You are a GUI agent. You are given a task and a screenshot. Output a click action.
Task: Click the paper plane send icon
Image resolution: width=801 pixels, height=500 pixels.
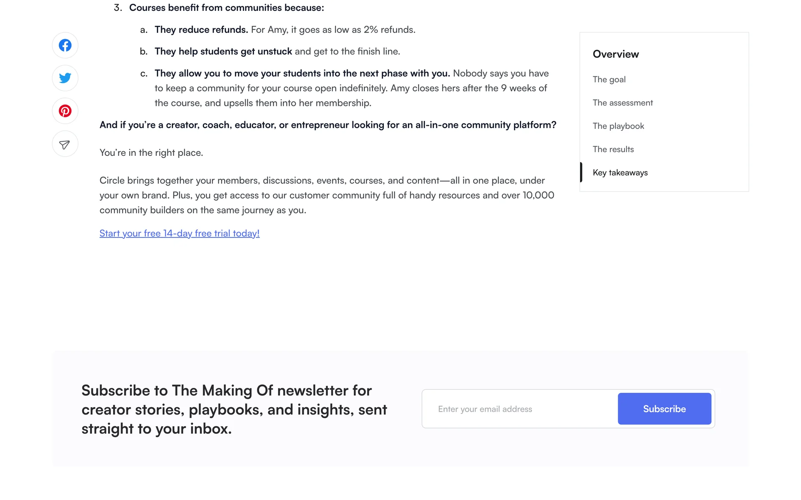(x=65, y=144)
